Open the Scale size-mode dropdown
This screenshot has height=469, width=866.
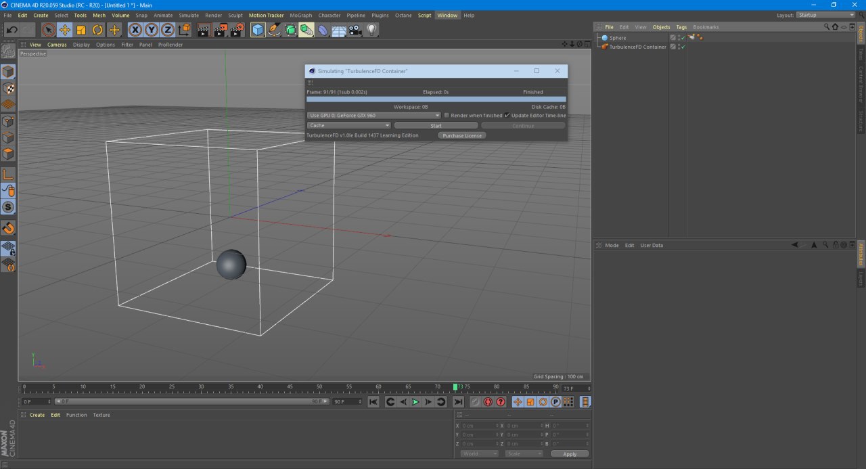524,454
